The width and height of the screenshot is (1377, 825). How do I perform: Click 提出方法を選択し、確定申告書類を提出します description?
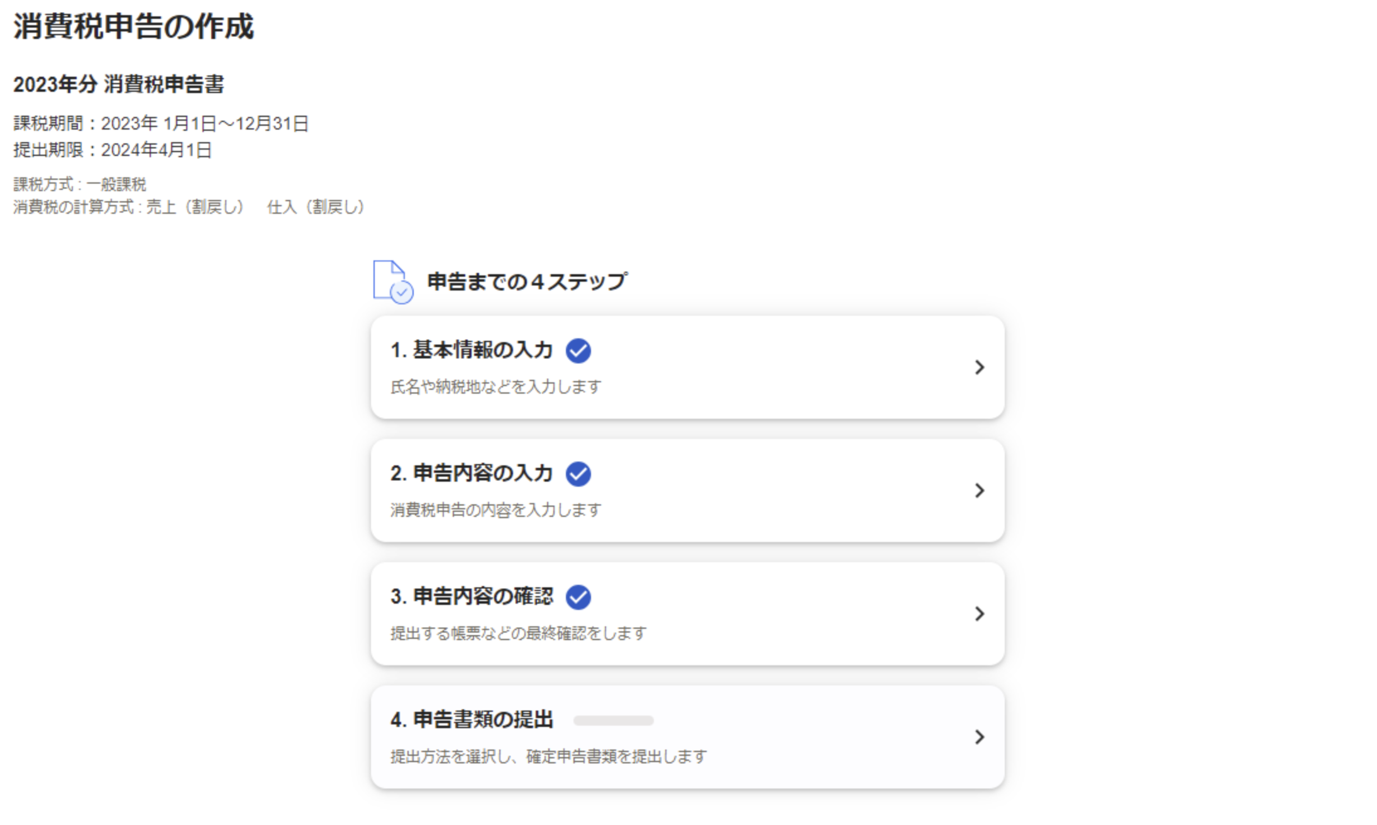pyautogui.click(x=548, y=756)
